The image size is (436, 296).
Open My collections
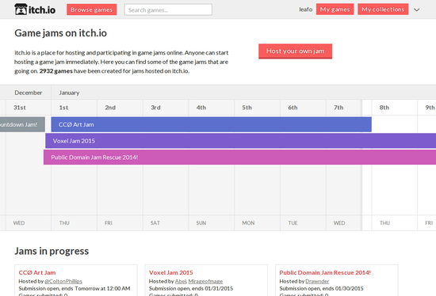point(383,9)
